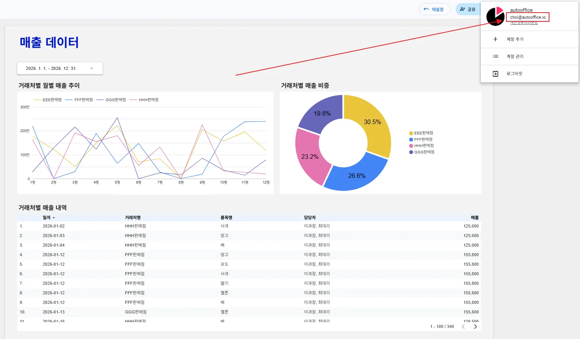Viewport: 580px width, 339px height.
Task: Click the autooffice account name
Action: click(x=521, y=10)
